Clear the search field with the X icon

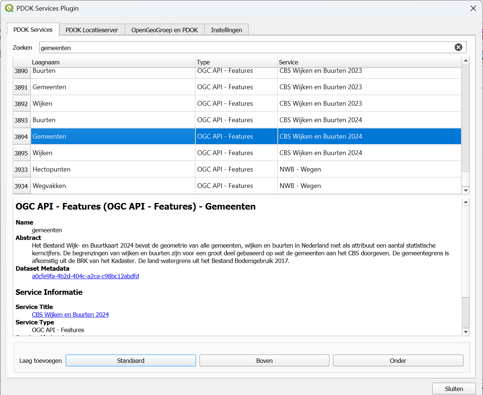click(458, 47)
